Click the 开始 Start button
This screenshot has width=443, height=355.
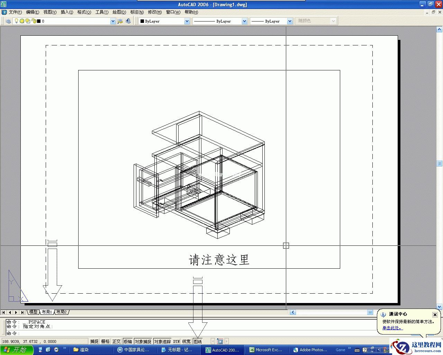click(x=17, y=350)
